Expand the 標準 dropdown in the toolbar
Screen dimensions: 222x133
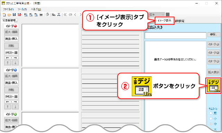(x=156, y=15)
